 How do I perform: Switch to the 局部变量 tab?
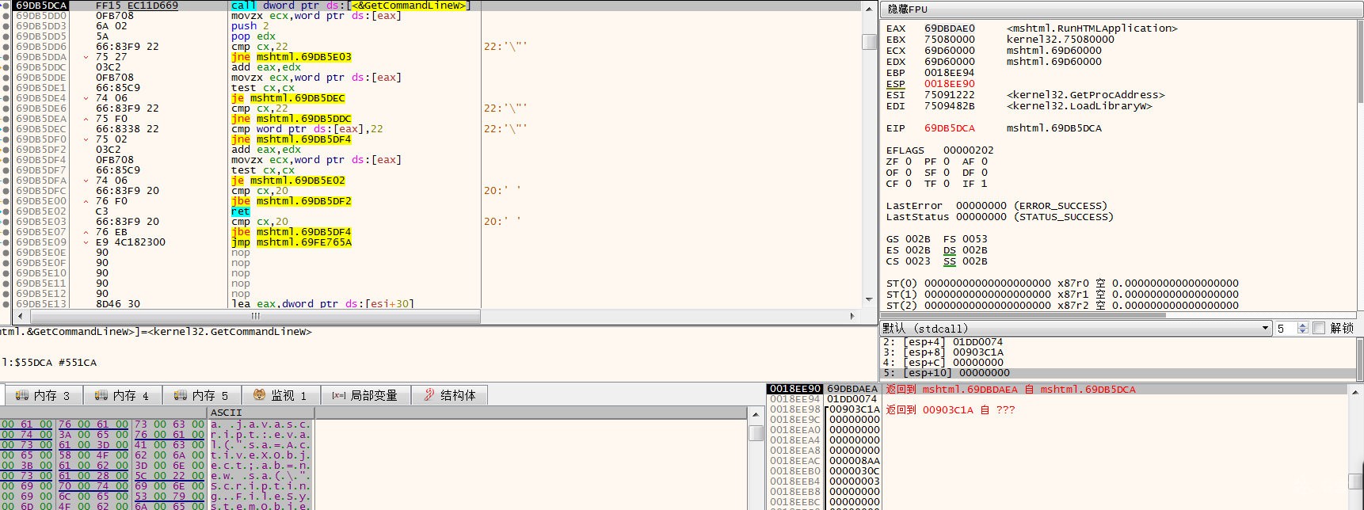coord(364,395)
